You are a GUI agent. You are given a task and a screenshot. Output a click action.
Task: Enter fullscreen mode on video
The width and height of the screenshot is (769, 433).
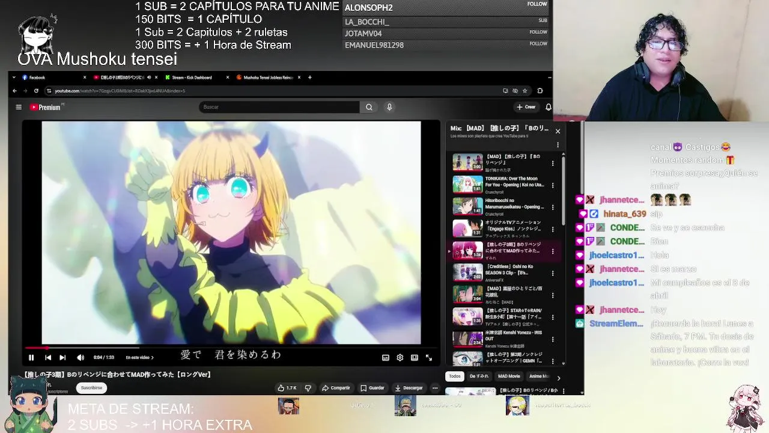click(x=429, y=357)
